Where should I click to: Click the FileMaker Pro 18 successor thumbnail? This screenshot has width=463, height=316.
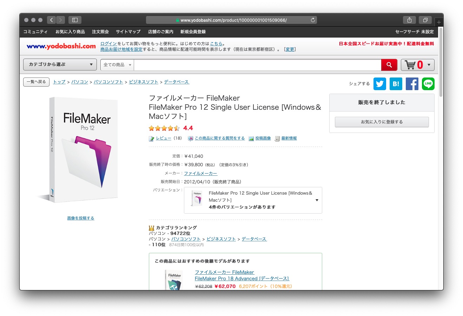tap(174, 280)
